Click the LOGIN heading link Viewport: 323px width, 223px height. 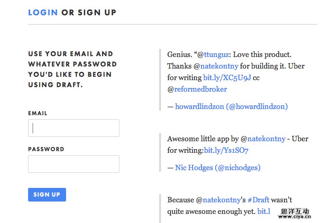[x=43, y=12]
